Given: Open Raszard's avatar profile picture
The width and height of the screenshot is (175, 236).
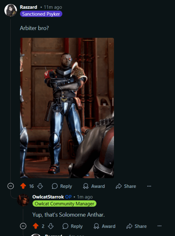Looking at the screenshot, I should click(10, 10).
